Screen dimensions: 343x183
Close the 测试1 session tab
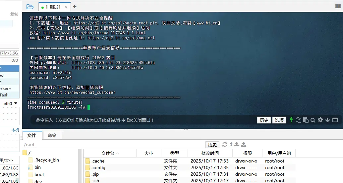click(x=66, y=7)
